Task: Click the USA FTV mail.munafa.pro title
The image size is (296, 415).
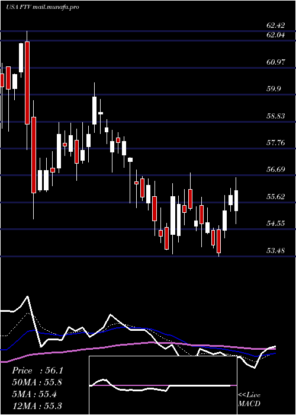Action: click(42, 7)
